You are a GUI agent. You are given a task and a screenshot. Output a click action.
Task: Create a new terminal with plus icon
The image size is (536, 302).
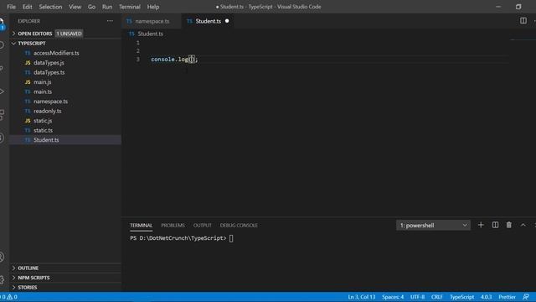[481, 225]
